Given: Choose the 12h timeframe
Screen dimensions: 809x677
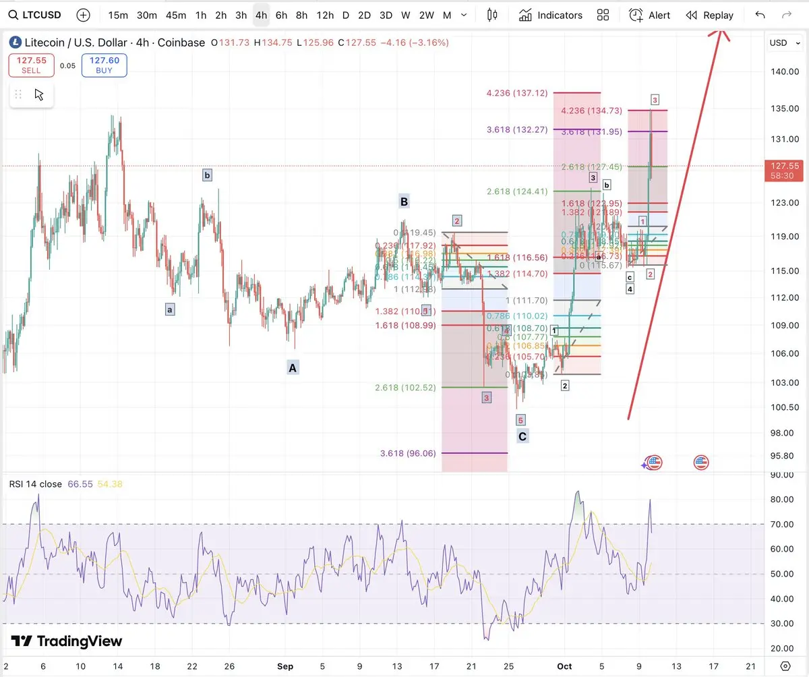Looking at the screenshot, I should (325, 15).
